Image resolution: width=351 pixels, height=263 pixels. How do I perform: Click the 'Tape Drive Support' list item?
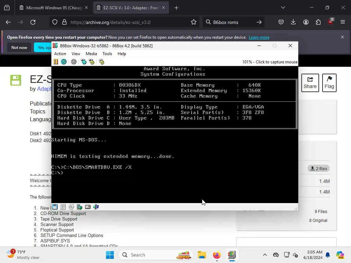(x=59, y=219)
